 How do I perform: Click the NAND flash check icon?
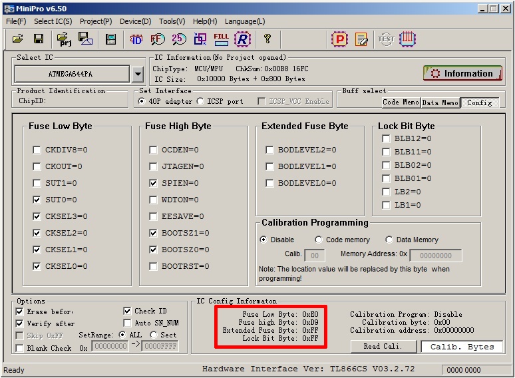[x=158, y=39]
